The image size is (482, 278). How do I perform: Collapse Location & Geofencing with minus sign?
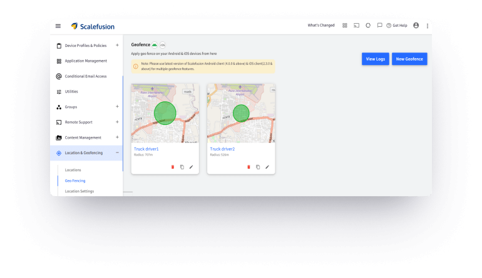tap(117, 152)
